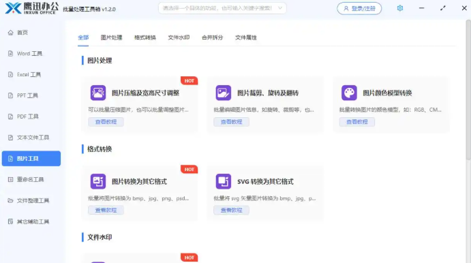The width and height of the screenshot is (471, 263).
Task: Open the 文本文件工具 sidebar icon
Action: [x=10, y=138]
